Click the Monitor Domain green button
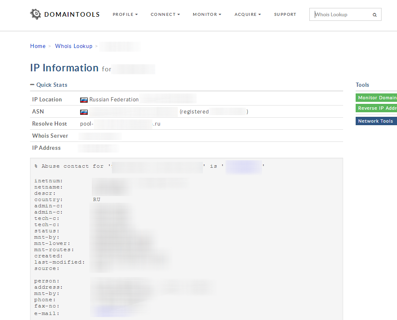This screenshot has height=320, width=397. 376,98
